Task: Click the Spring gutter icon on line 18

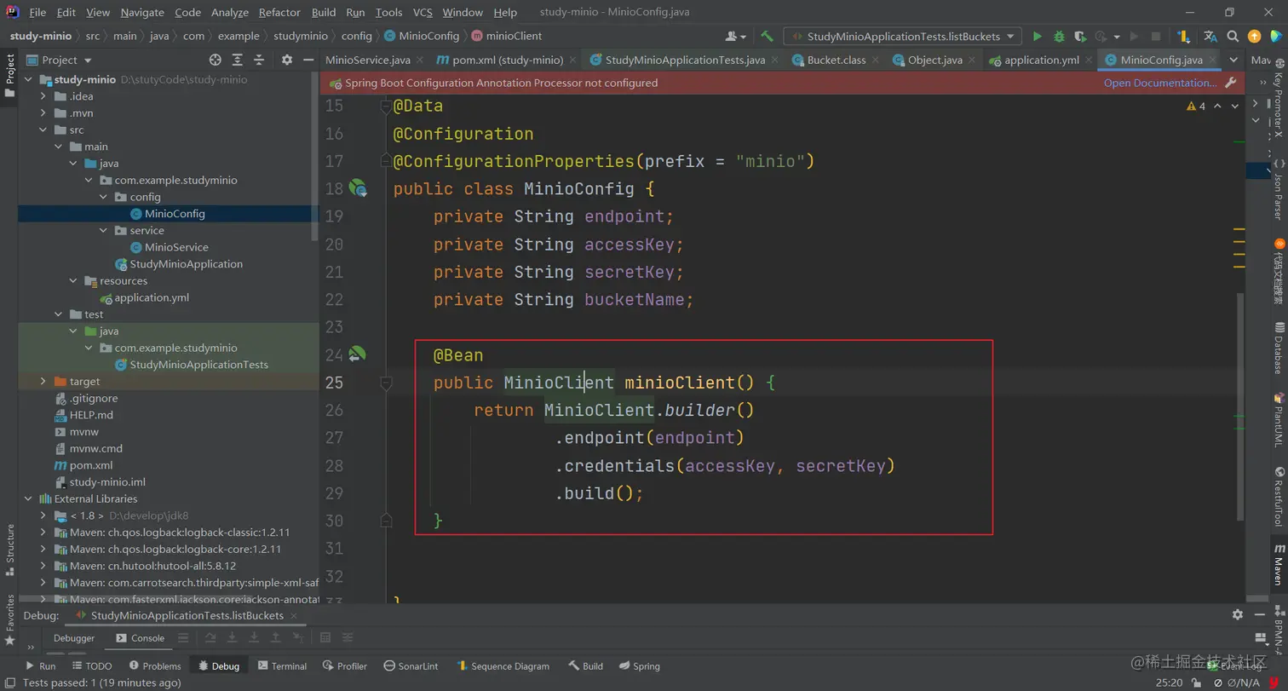Action: [x=357, y=188]
